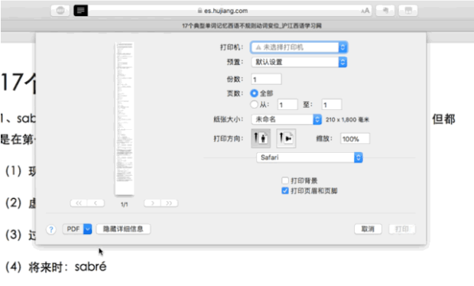Screen dimensions: 474x286
Task: Click the round icon left of Reader button
Action: point(60,11)
